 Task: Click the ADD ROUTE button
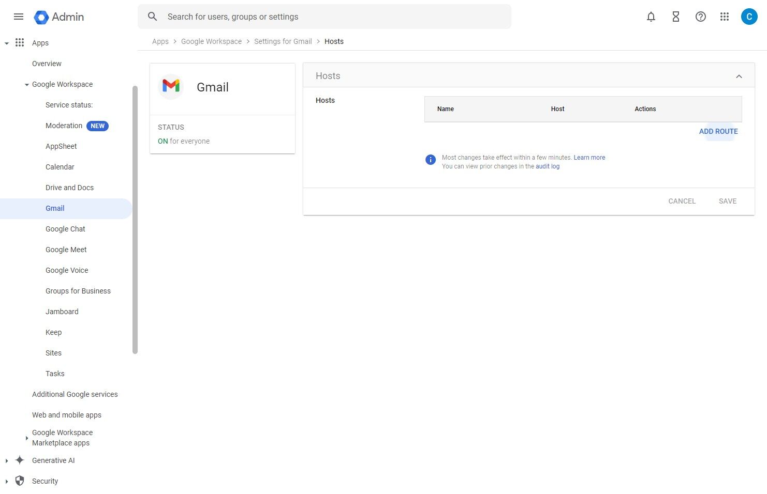tap(718, 131)
